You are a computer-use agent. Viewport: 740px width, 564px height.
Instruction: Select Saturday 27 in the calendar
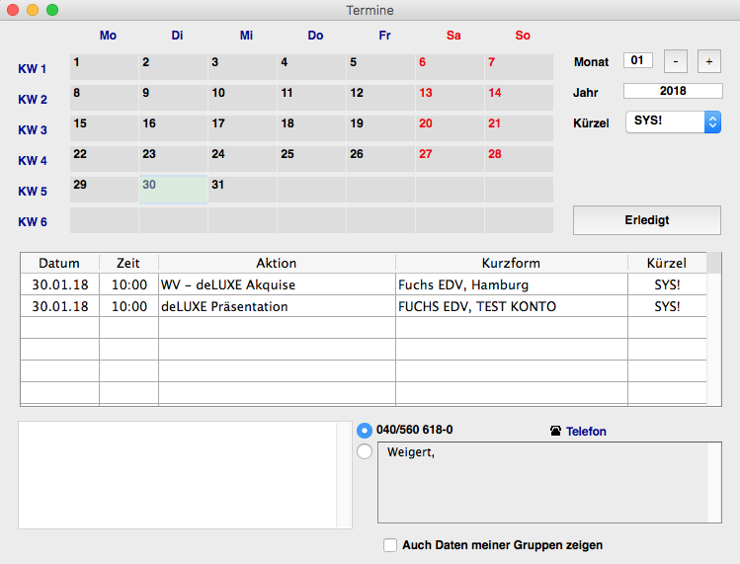(450, 159)
